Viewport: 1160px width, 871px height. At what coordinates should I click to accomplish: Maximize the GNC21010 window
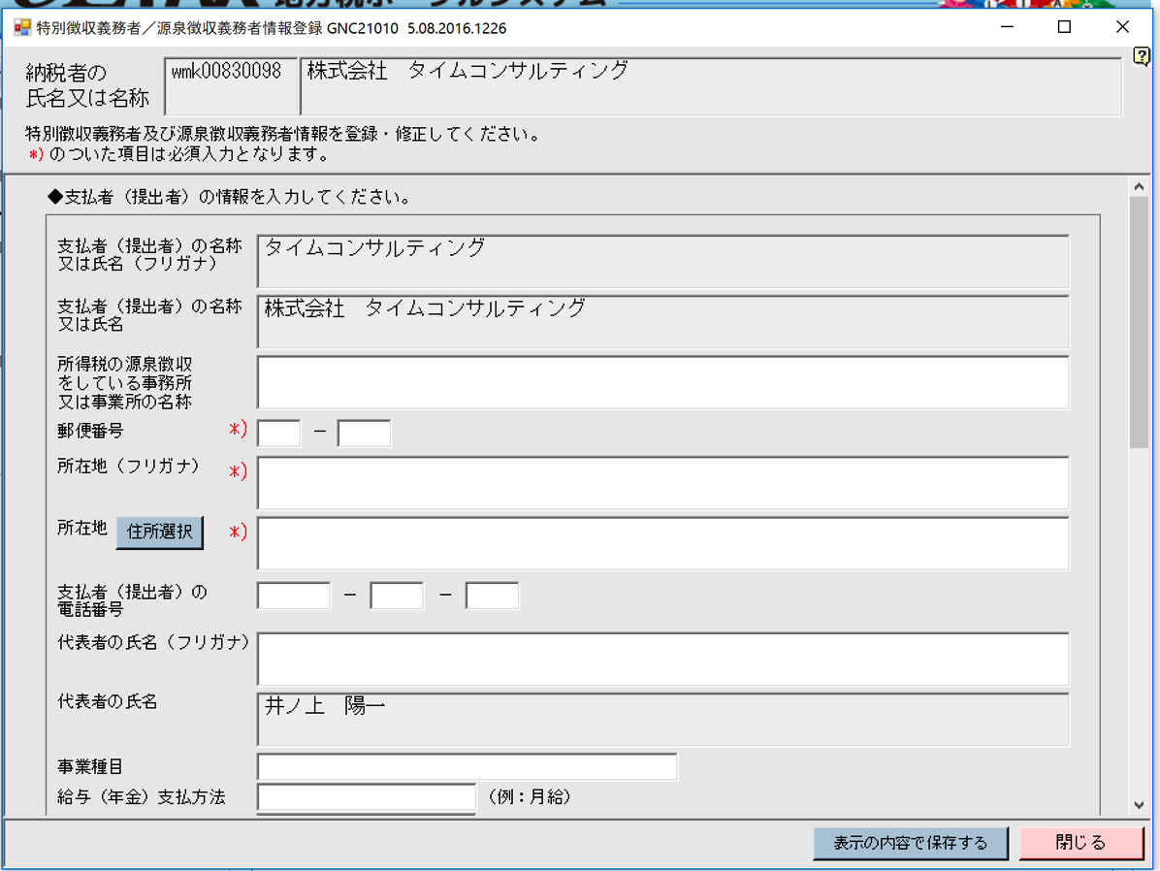click(1065, 27)
